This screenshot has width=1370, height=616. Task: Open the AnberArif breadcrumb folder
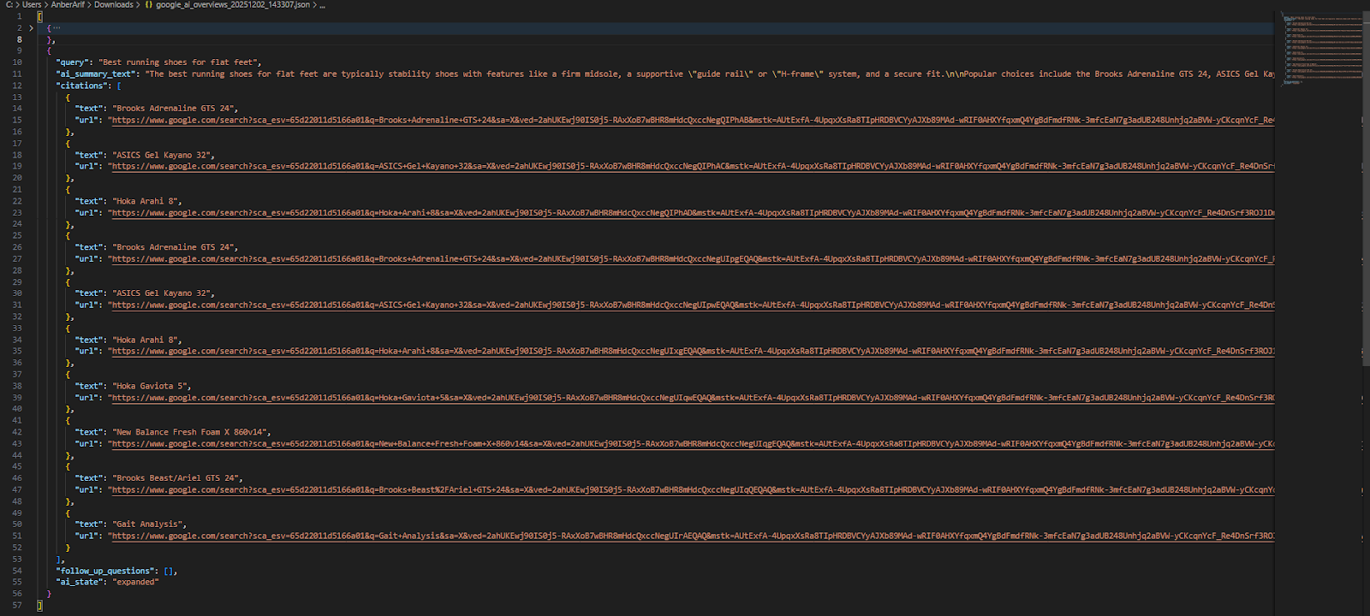point(68,5)
